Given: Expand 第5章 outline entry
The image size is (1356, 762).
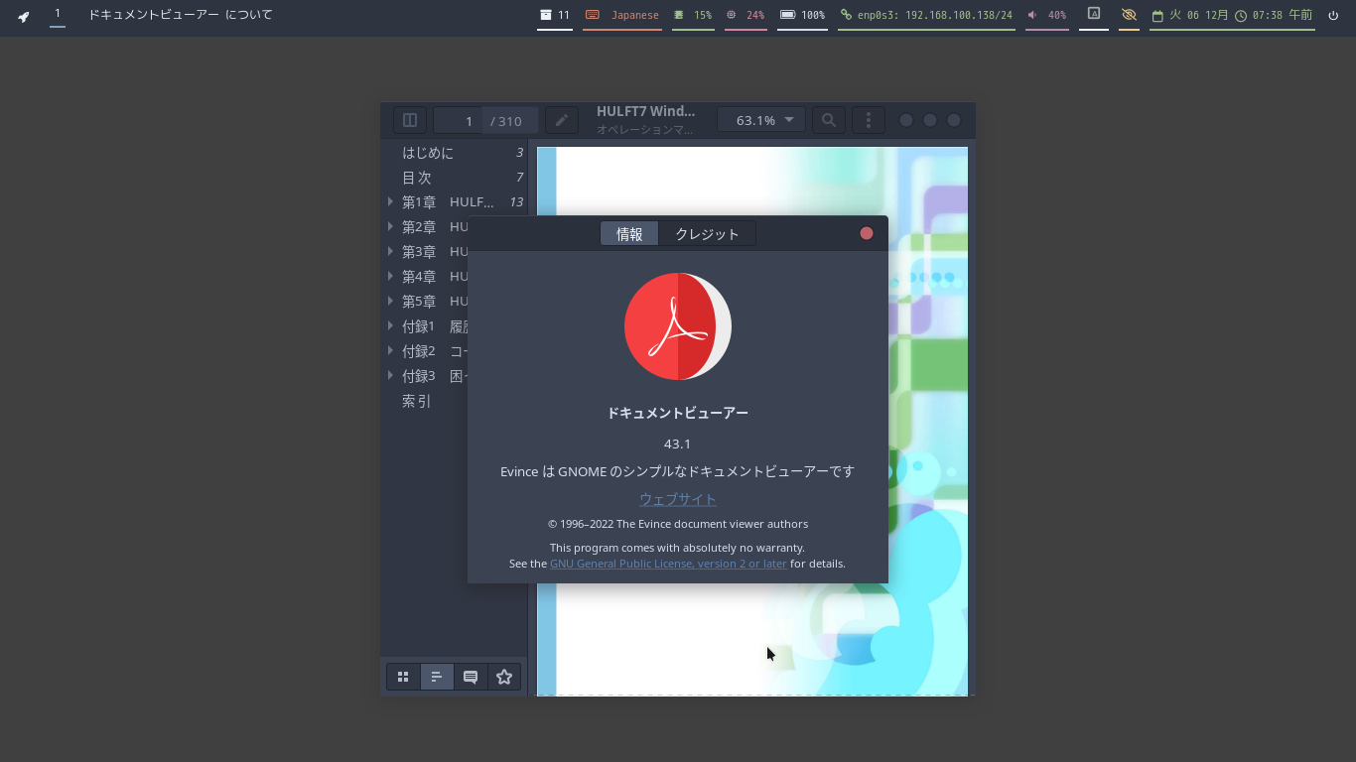Looking at the screenshot, I should tap(391, 301).
